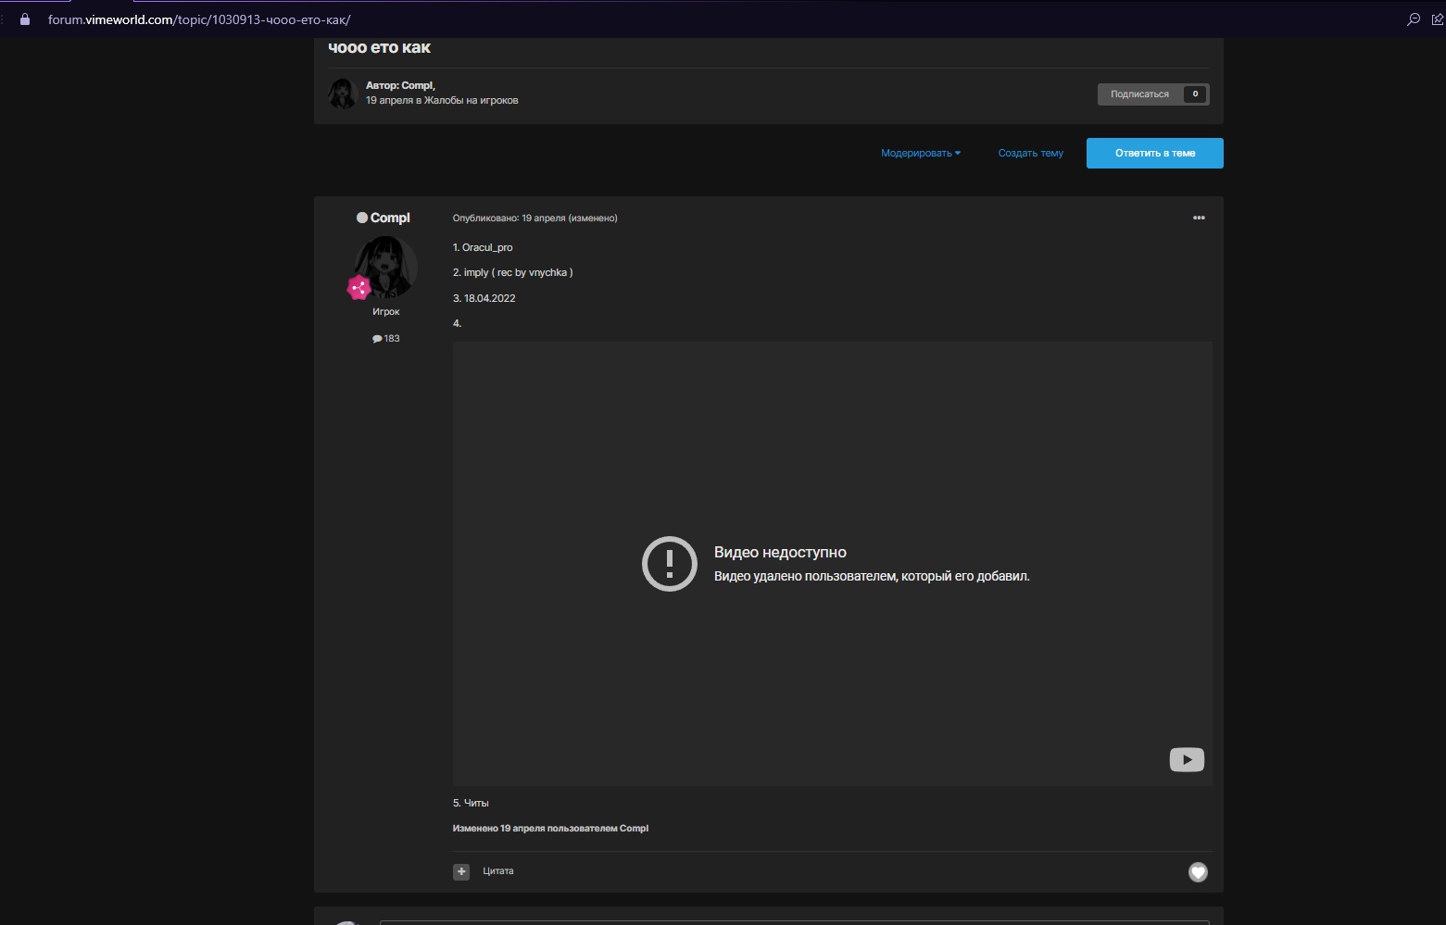Screen dimensions: 1446x925
Task: Click the heart reaction icon on the post
Action: 1198,872
